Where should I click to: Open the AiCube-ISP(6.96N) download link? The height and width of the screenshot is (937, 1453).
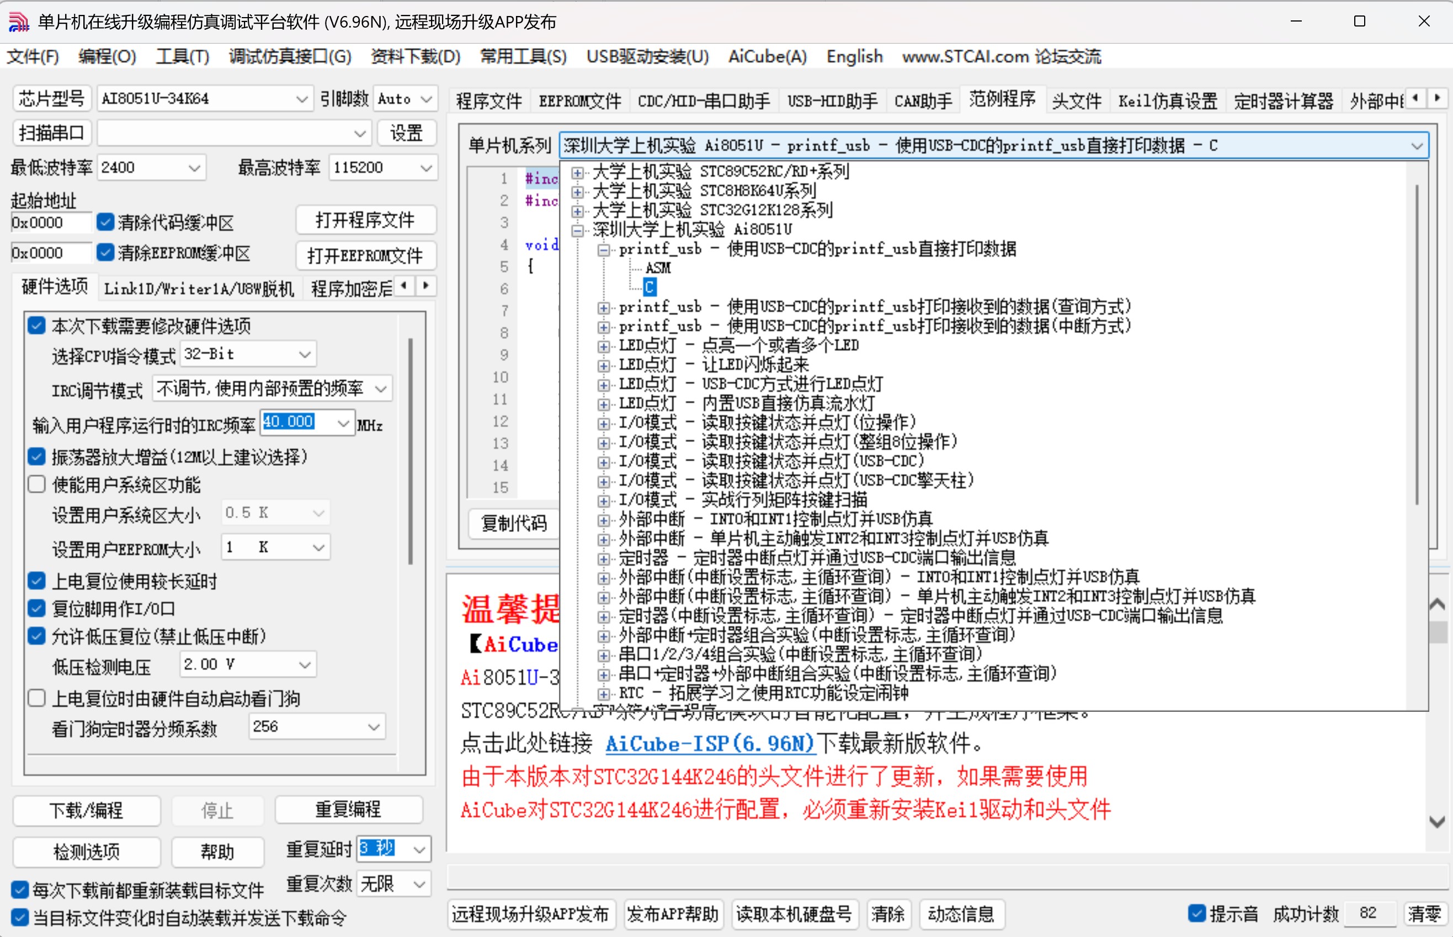[x=710, y=743]
